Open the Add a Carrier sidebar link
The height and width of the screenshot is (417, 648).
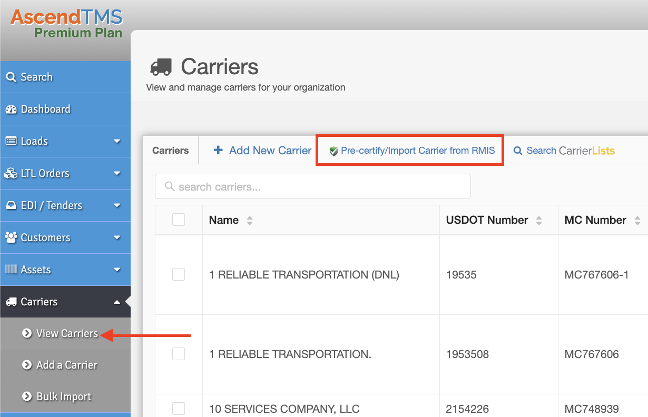point(66,365)
